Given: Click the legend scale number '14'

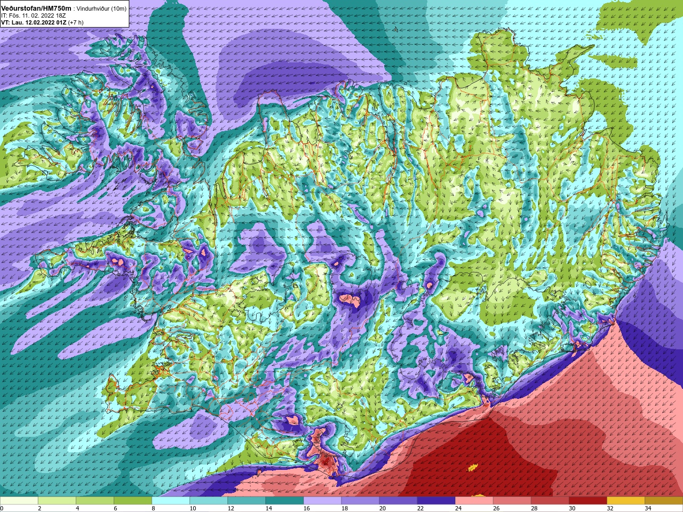Looking at the screenshot, I should pos(268,508).
